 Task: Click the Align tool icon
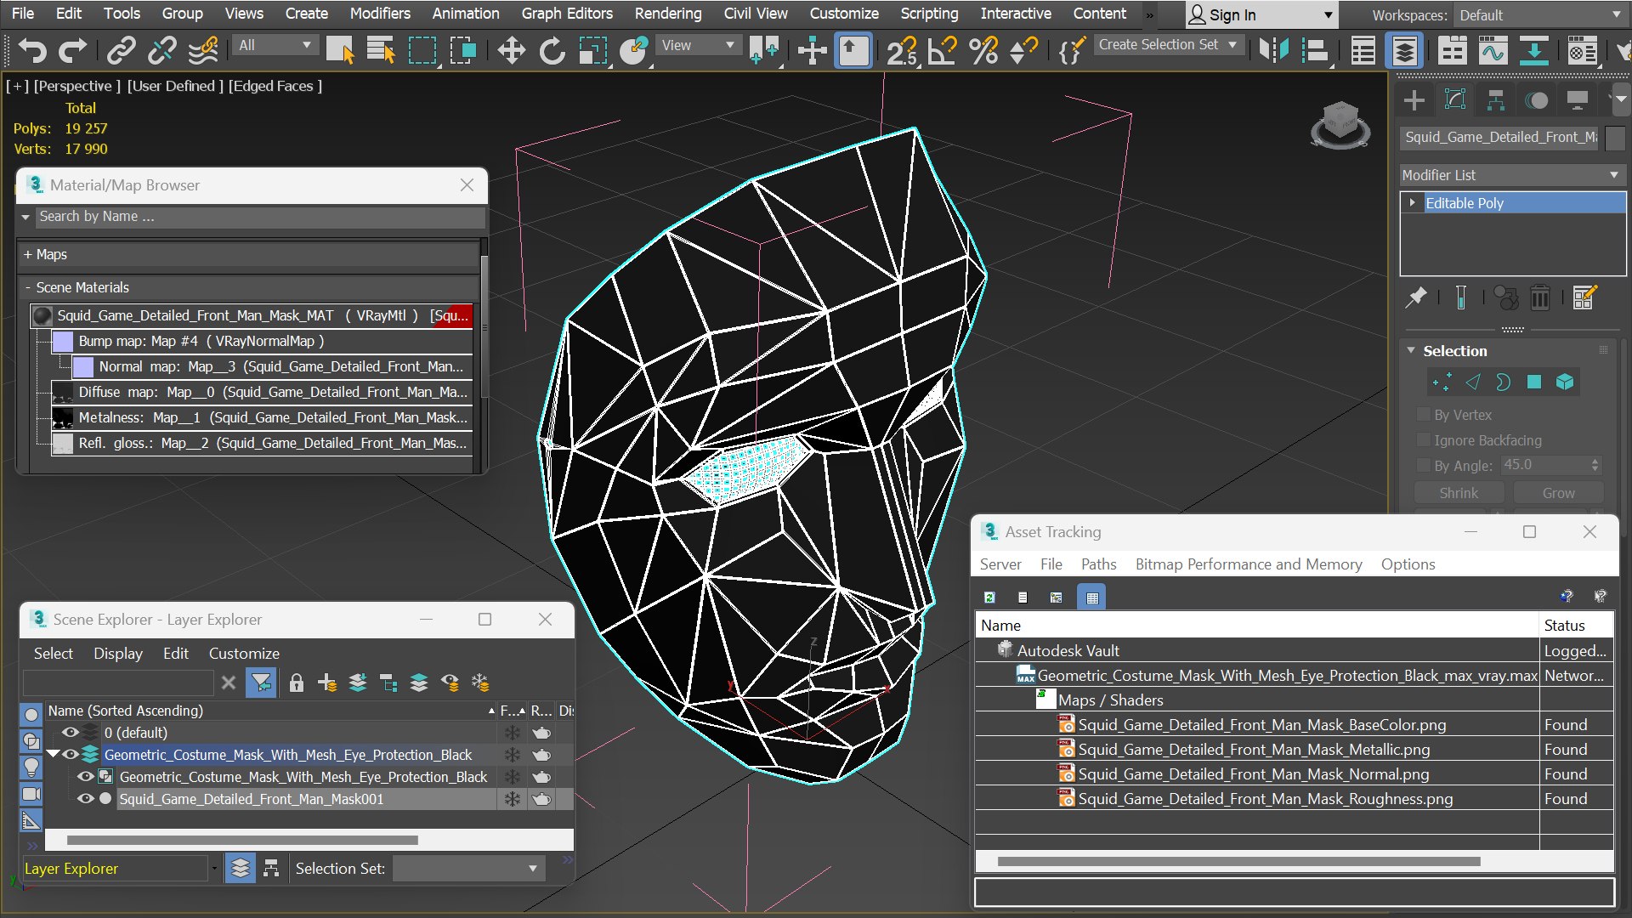(x=1315, y=51)
